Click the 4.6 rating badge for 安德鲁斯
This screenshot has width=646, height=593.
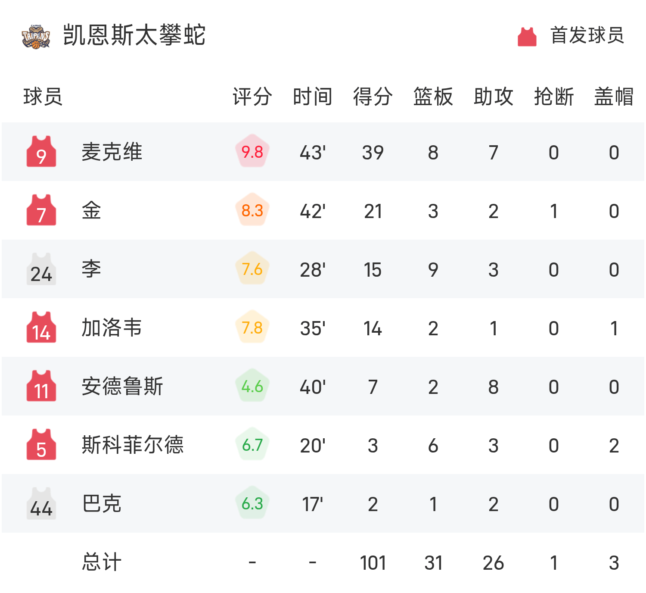click(x=252, y=386)
